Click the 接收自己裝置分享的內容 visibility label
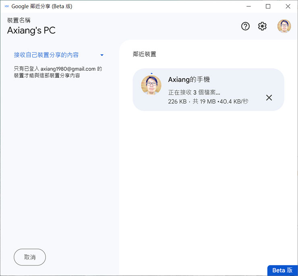Image resolution: width=298 pixels, height=276 pixels. [46, 55]
